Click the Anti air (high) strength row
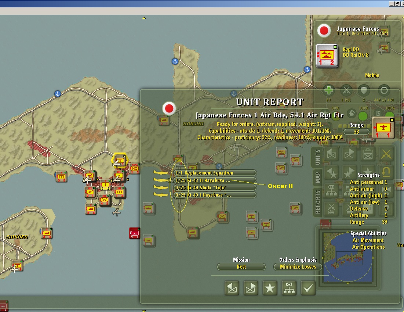The height and width of the screenshot is (312, 404). pos(368,196)
